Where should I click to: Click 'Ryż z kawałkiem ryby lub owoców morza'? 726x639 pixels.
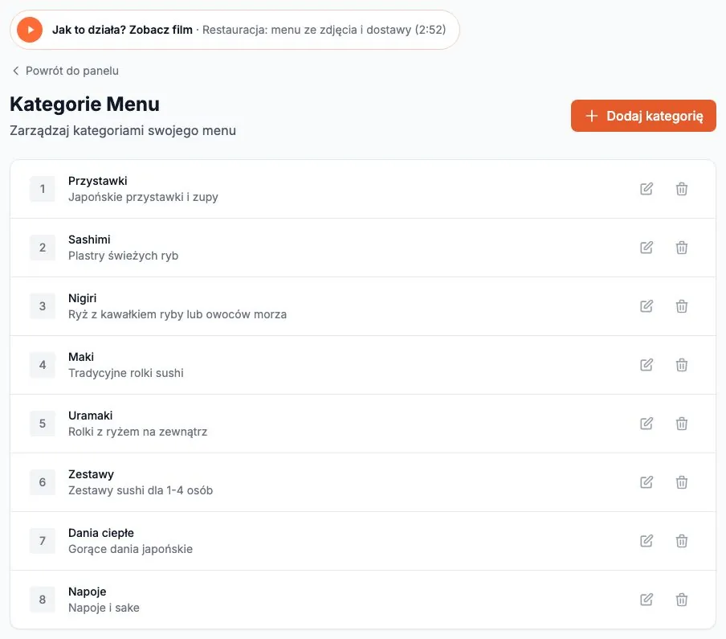click(x=177, y=314)
